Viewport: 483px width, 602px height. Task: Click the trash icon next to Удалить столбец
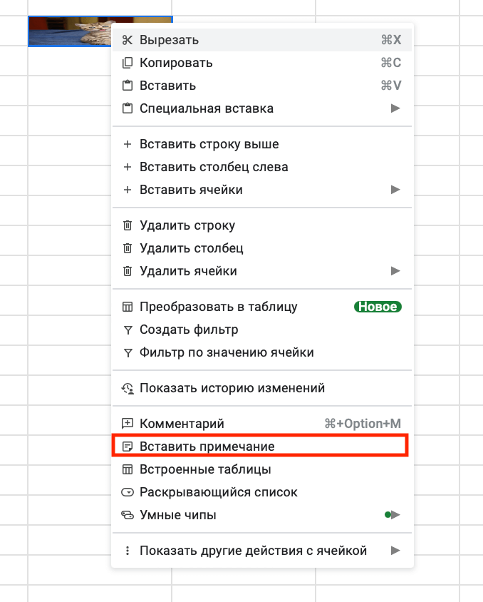[x=128, y=248]
